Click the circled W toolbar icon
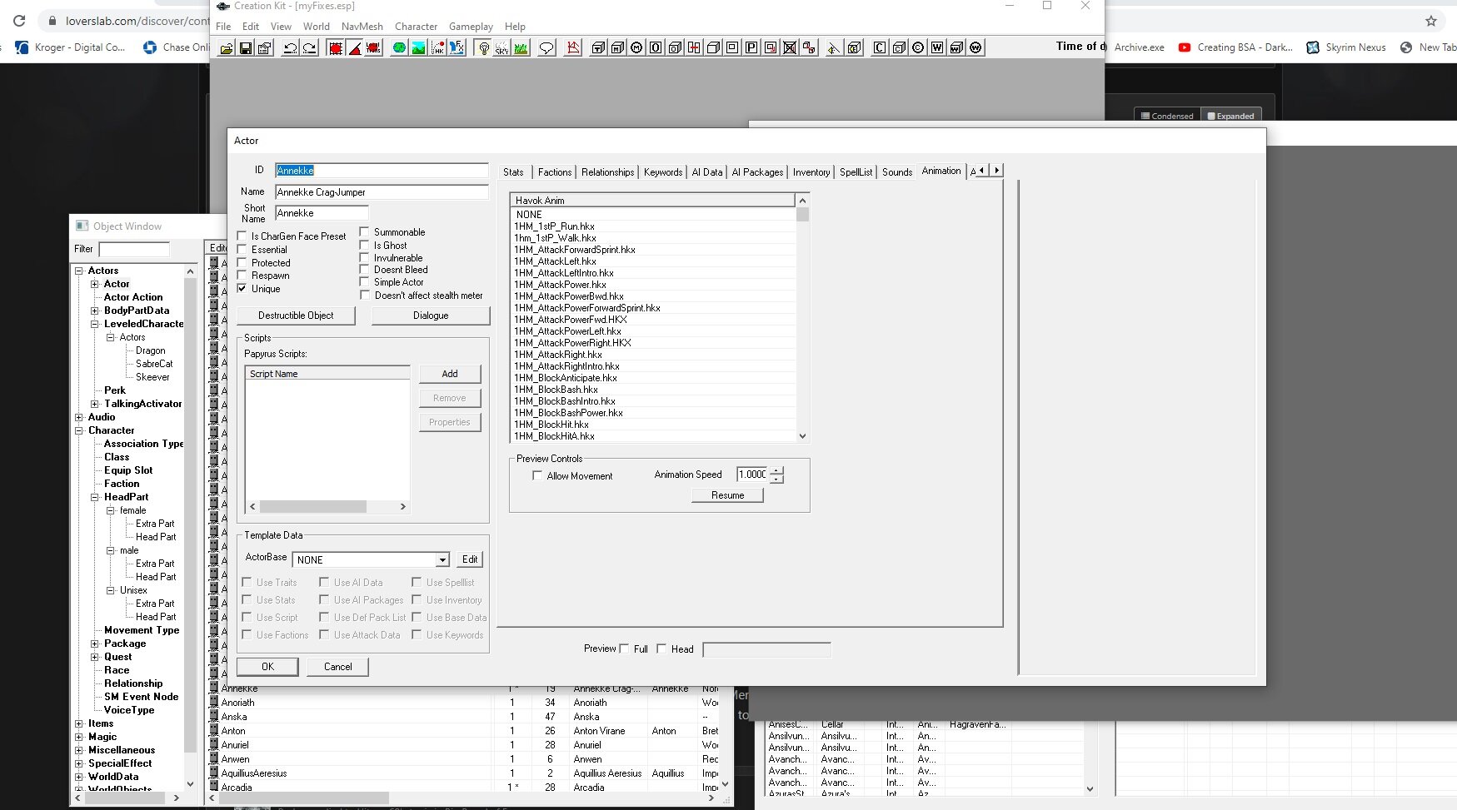The width and height of the screenshot is (1457, 810). pos(975,48)
